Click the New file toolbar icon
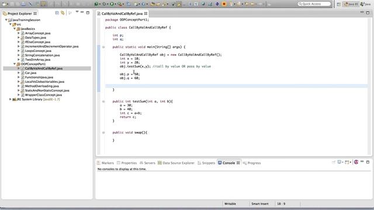The width and height of the screenshot is (374, 210). (x=4, y=4)
